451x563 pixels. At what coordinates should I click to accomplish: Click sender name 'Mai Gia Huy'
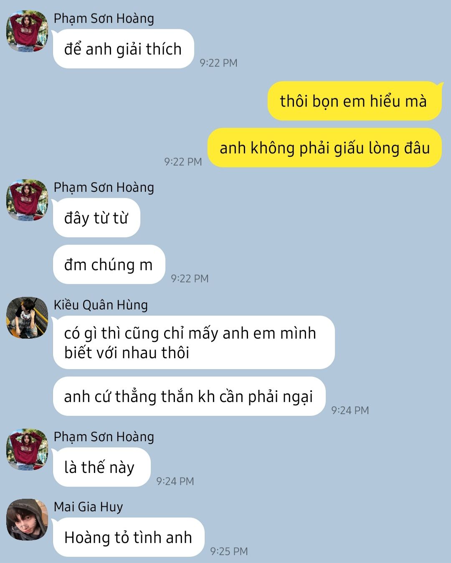click(89, 507)
